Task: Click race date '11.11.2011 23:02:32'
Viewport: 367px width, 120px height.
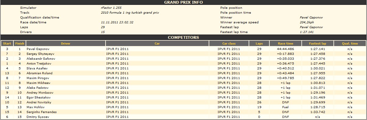Action: pyautogui.click(x=117, y=22)
